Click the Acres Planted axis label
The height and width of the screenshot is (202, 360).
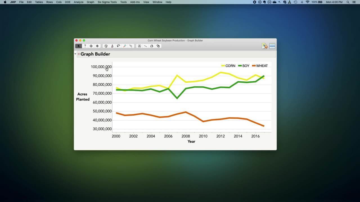pyautogui.click(x=83, y=97)
